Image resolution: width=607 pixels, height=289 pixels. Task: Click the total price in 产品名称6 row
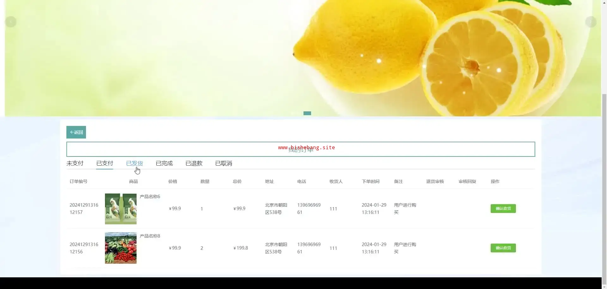coord(239,209)
